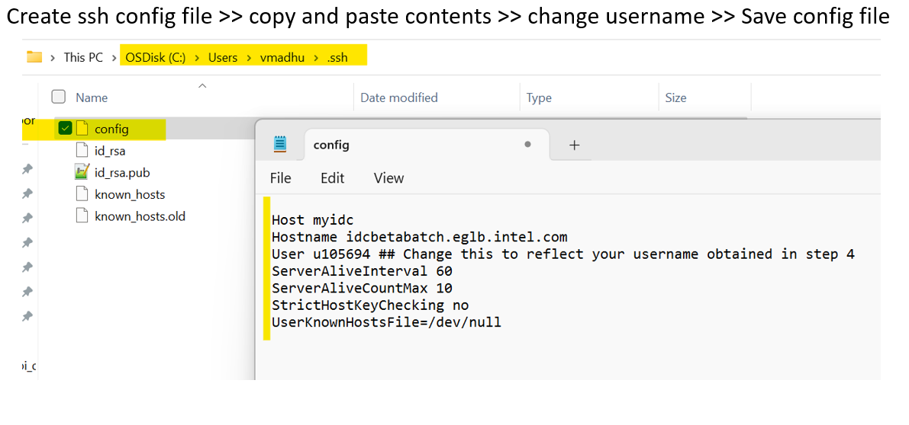Select the id_rsa.pub file icon

82,172
